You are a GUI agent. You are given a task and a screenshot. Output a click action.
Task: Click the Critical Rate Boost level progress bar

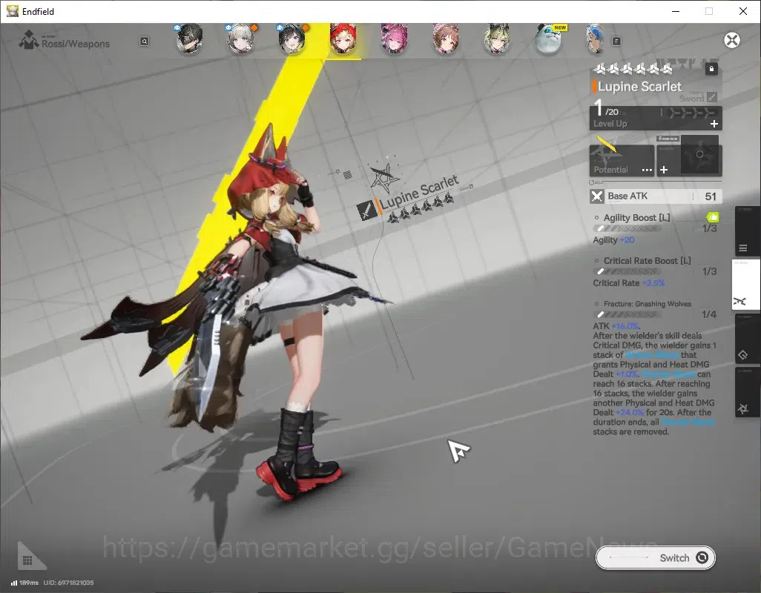tap(627, 271)
